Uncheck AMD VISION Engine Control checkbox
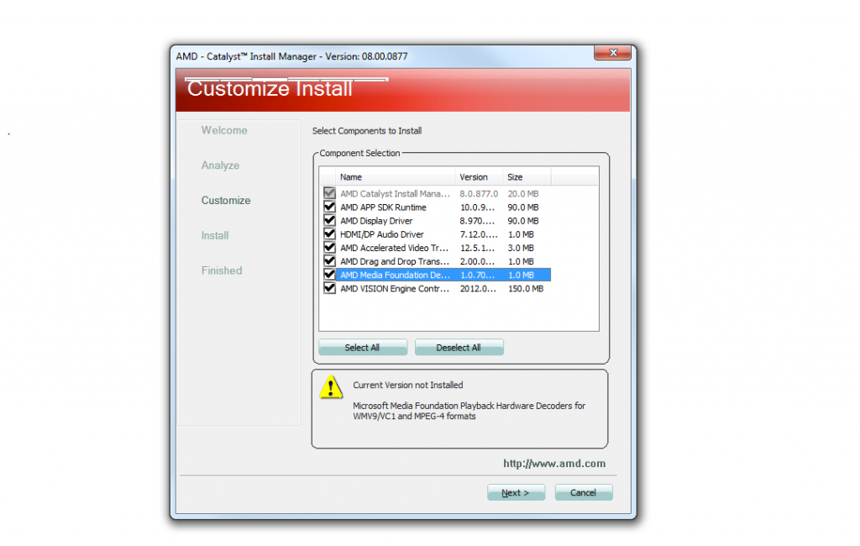 [329, 288]
